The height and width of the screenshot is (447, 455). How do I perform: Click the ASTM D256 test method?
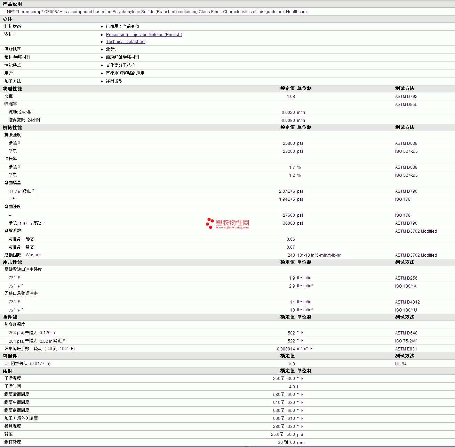point(406,278)
